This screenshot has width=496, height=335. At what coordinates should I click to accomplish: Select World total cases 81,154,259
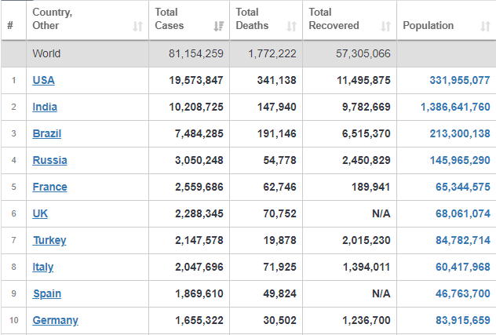pos(196,53)
